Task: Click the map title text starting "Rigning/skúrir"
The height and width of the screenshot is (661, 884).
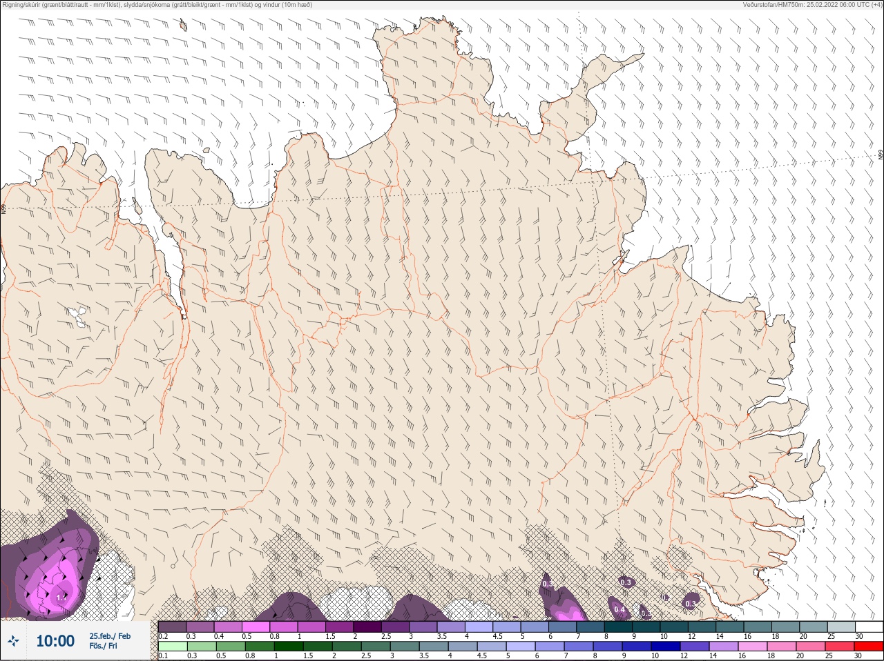Action: [157, 5]
